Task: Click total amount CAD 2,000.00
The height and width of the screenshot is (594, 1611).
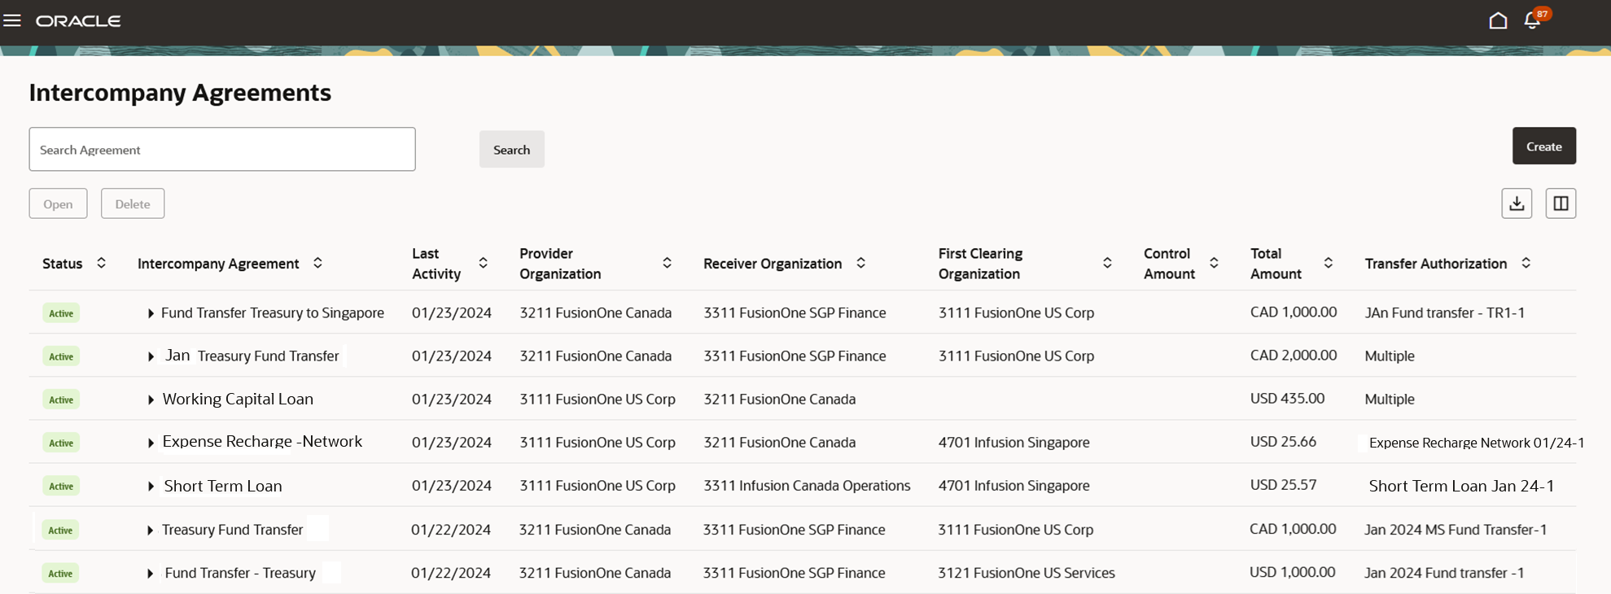Action: tap(1294, 355)
